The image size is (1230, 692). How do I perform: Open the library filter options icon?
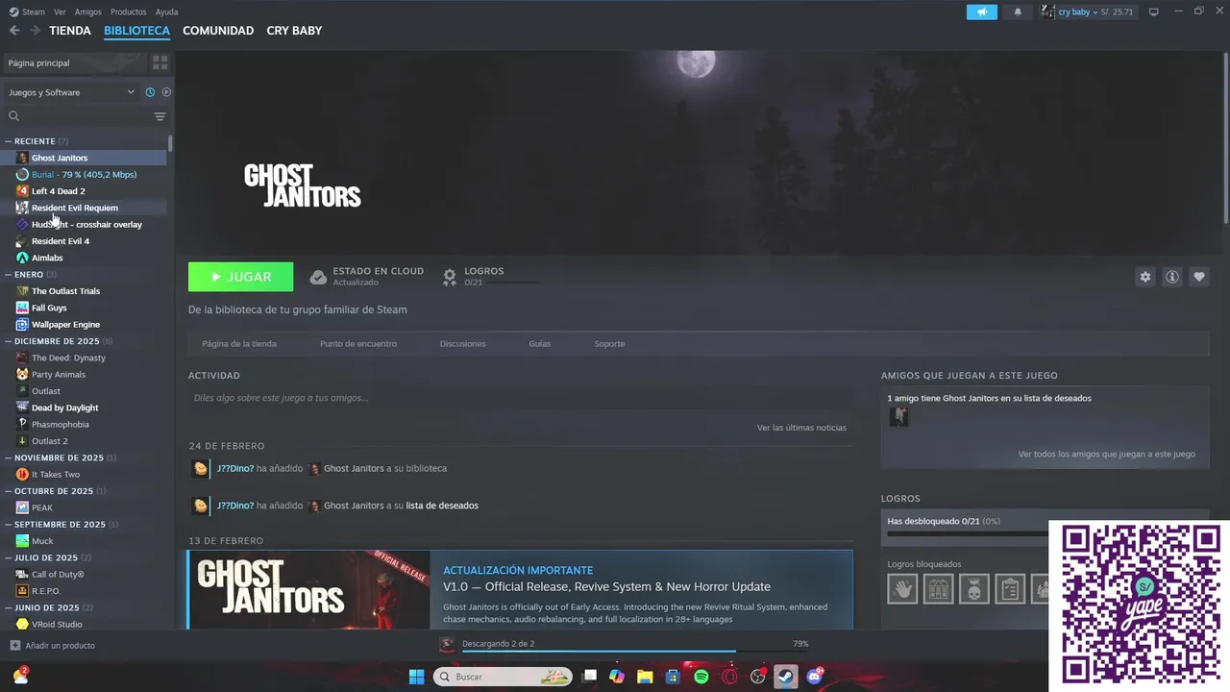[160, 116]
